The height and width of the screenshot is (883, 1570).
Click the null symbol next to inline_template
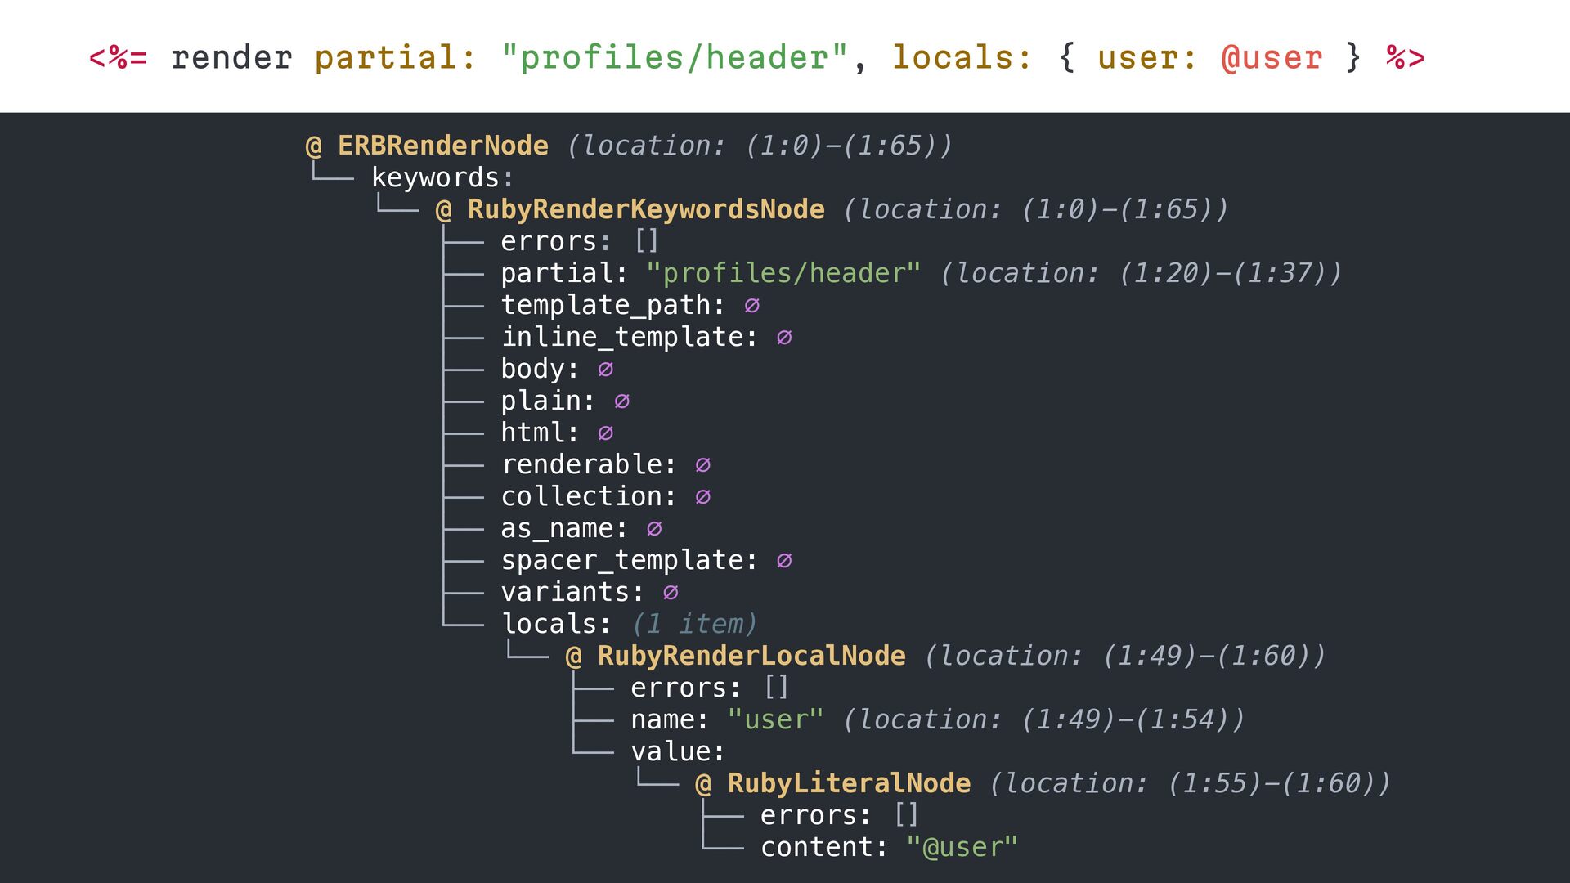click(x=784, y=338)
